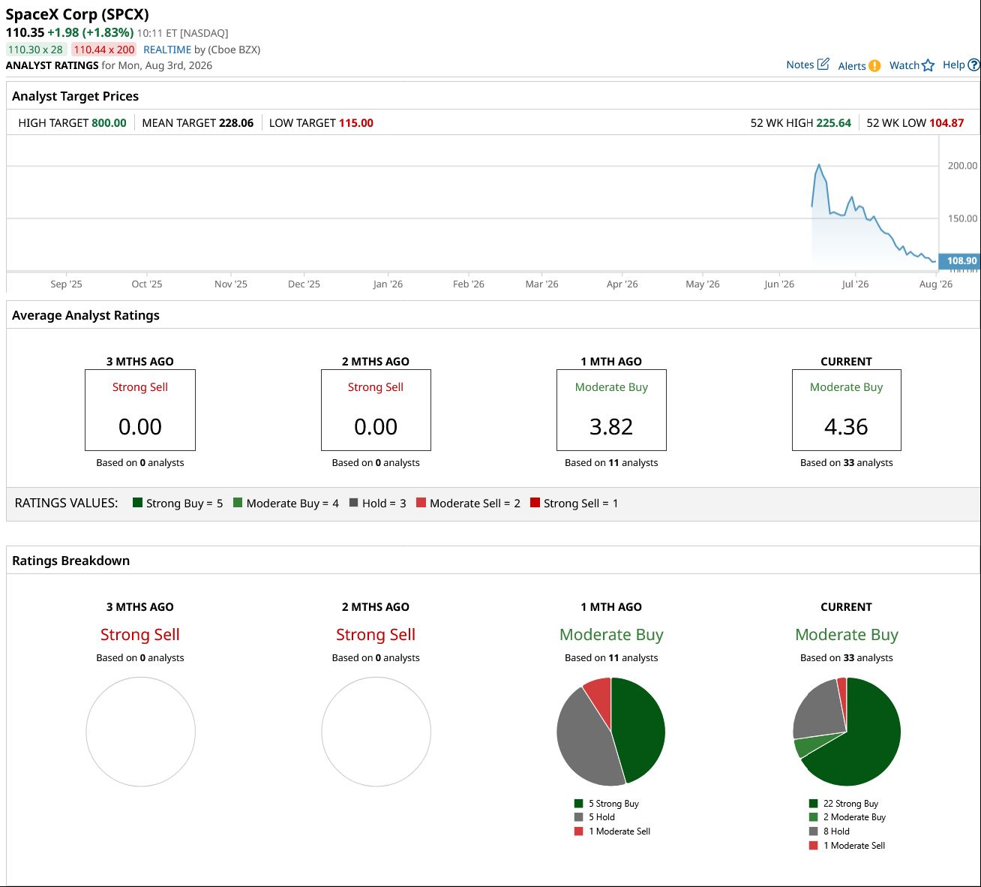Click the 150.00 y-axis label
Image resolution: width=981 pixels, height=887 pixels.
click(x=963, y=218)
